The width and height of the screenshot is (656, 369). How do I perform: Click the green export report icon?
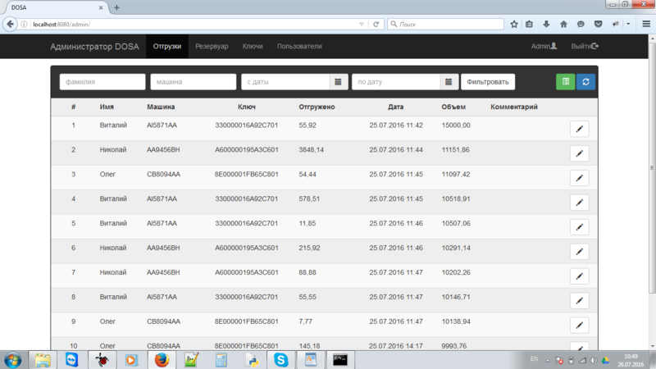pyautogui.click(x=565, y=82)
